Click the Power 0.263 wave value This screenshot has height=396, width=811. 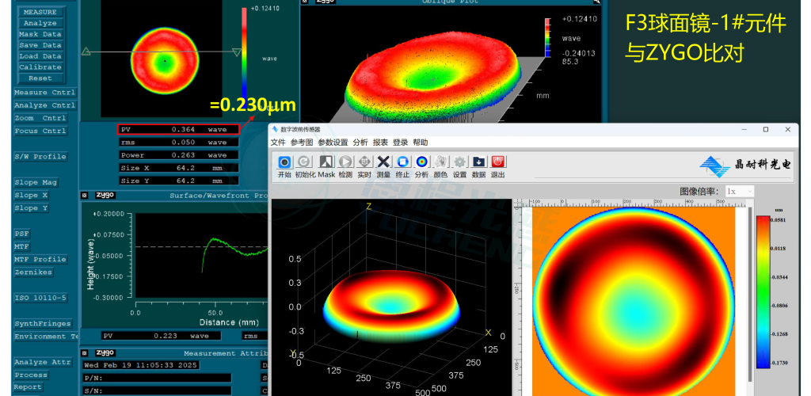click(178, 155)
